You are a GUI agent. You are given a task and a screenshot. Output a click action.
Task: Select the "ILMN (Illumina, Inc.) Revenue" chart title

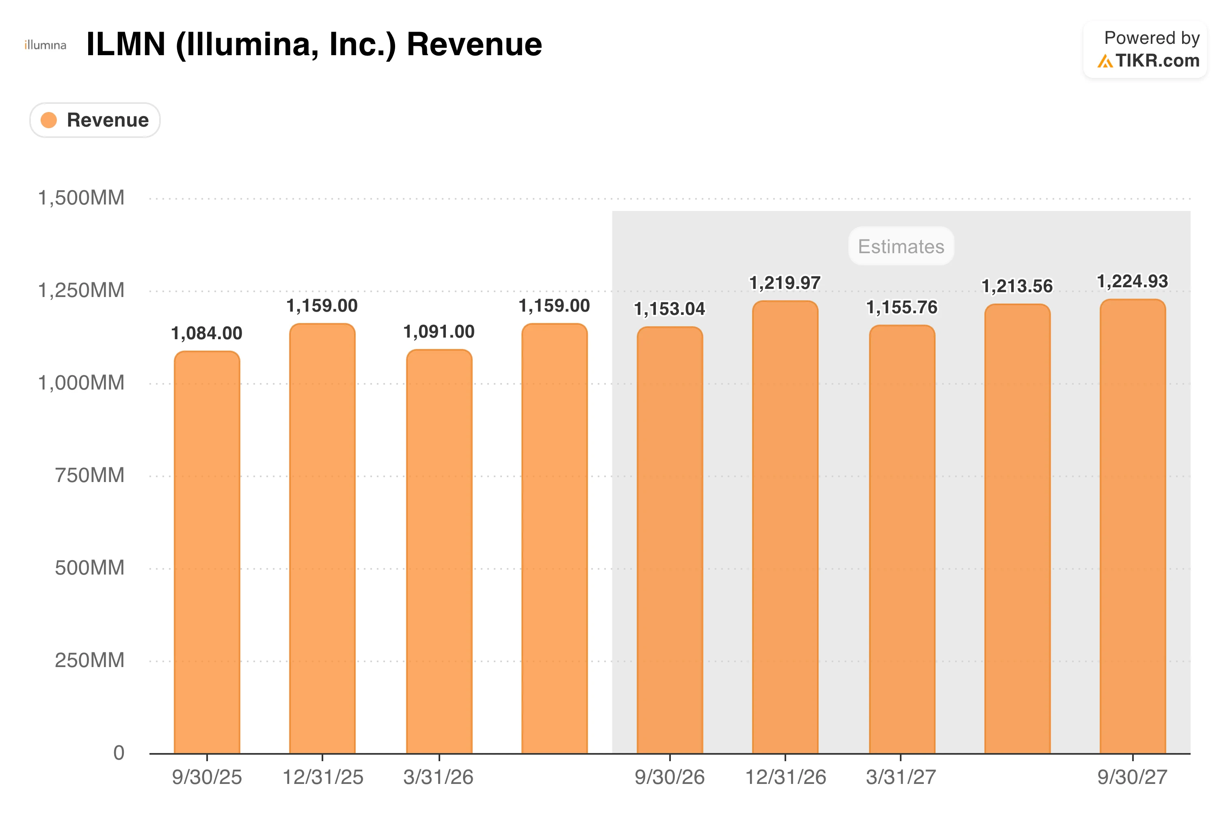pyautogui.click(x=314, y=44)
